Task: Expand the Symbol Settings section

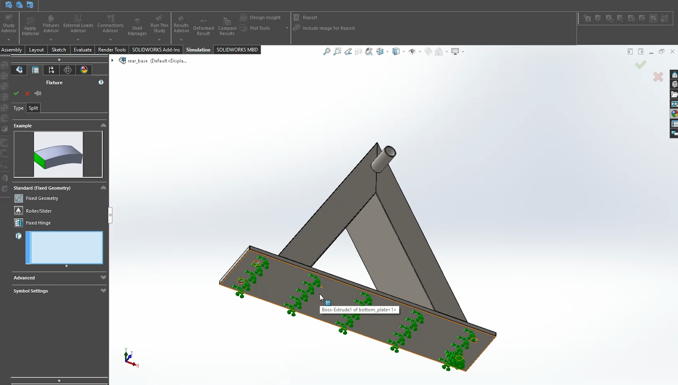Action: [x=103, y=291]
